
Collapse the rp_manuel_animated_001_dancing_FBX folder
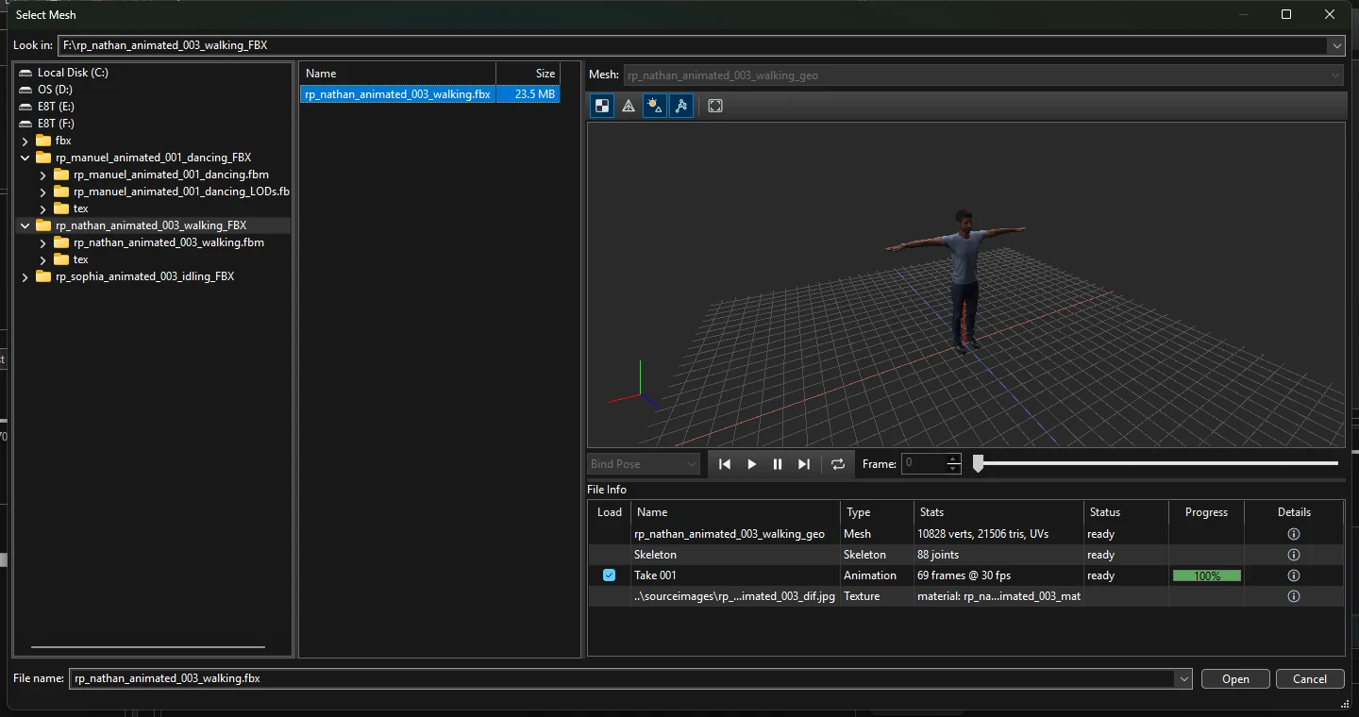[x=25, y=158]
